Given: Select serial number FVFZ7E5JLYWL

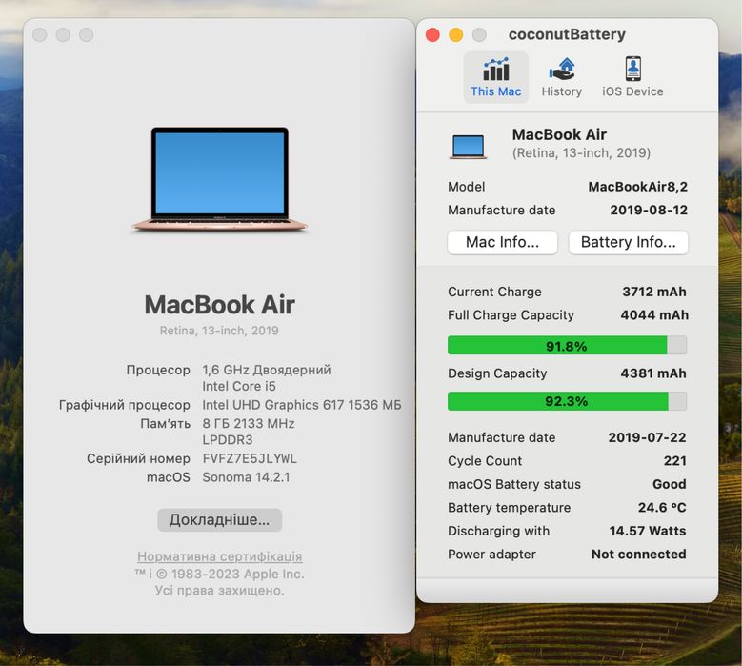Looking at the screenshot, I should (x=250, y=458).
